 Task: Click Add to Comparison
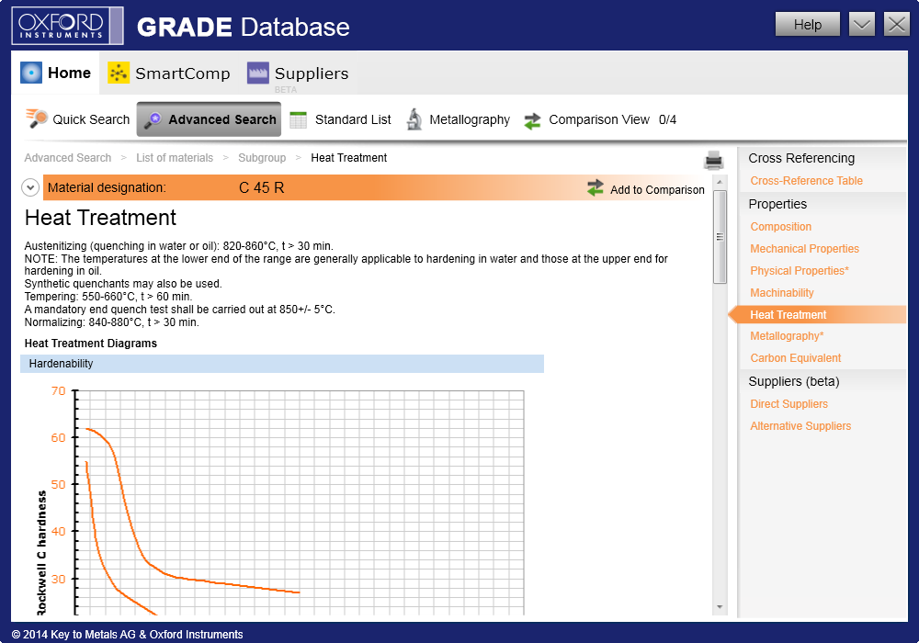(646, 188)
